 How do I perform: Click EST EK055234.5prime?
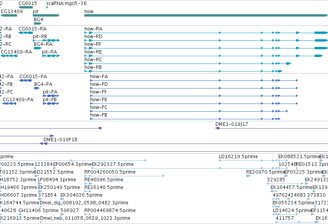point(276,207)
